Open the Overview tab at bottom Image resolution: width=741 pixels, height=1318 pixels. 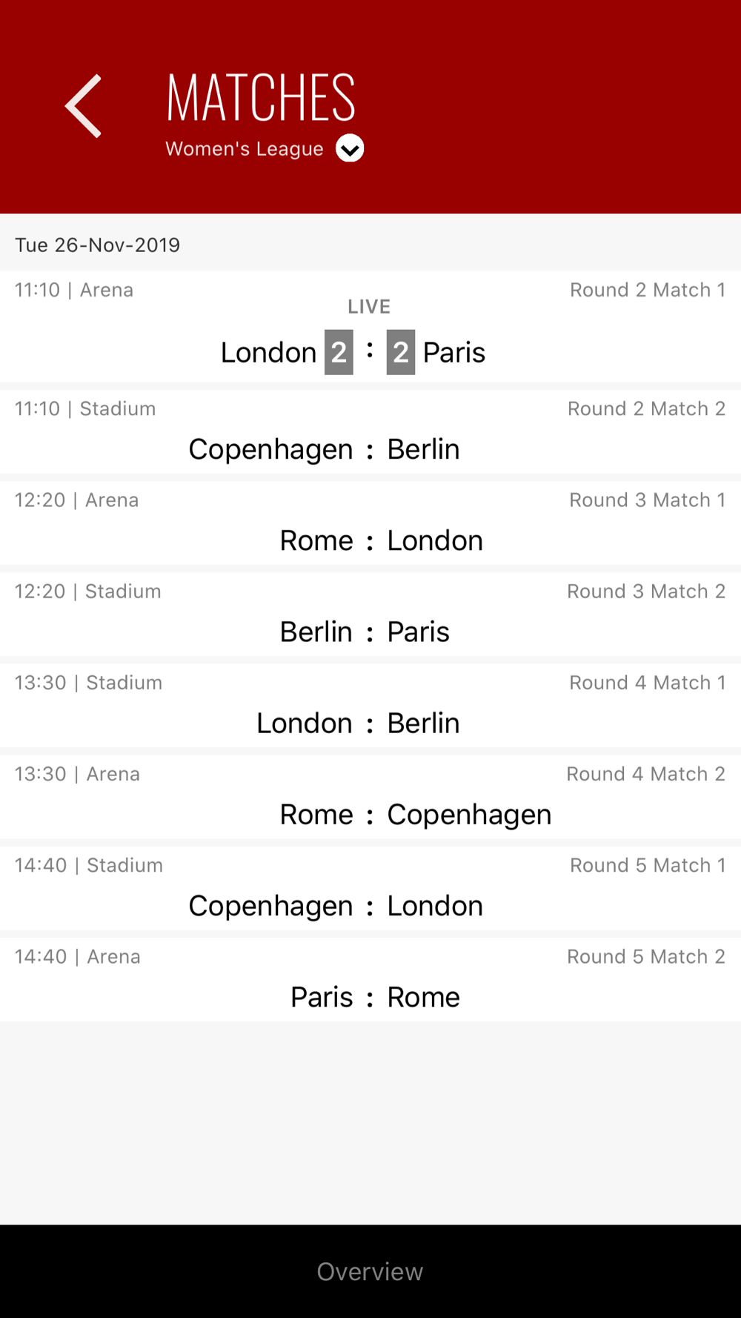point(370,1271)
